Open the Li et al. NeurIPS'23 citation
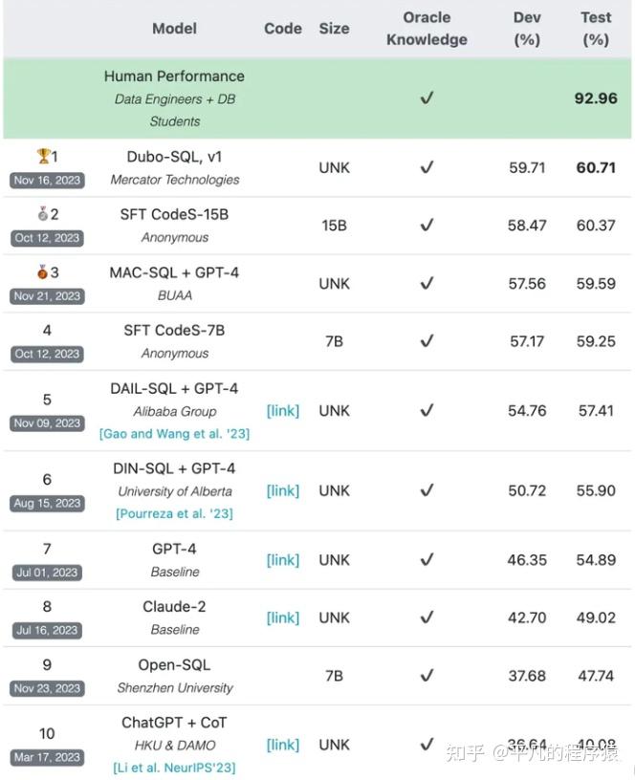Screen dimensions: 635x780 (x=173, y=768)
